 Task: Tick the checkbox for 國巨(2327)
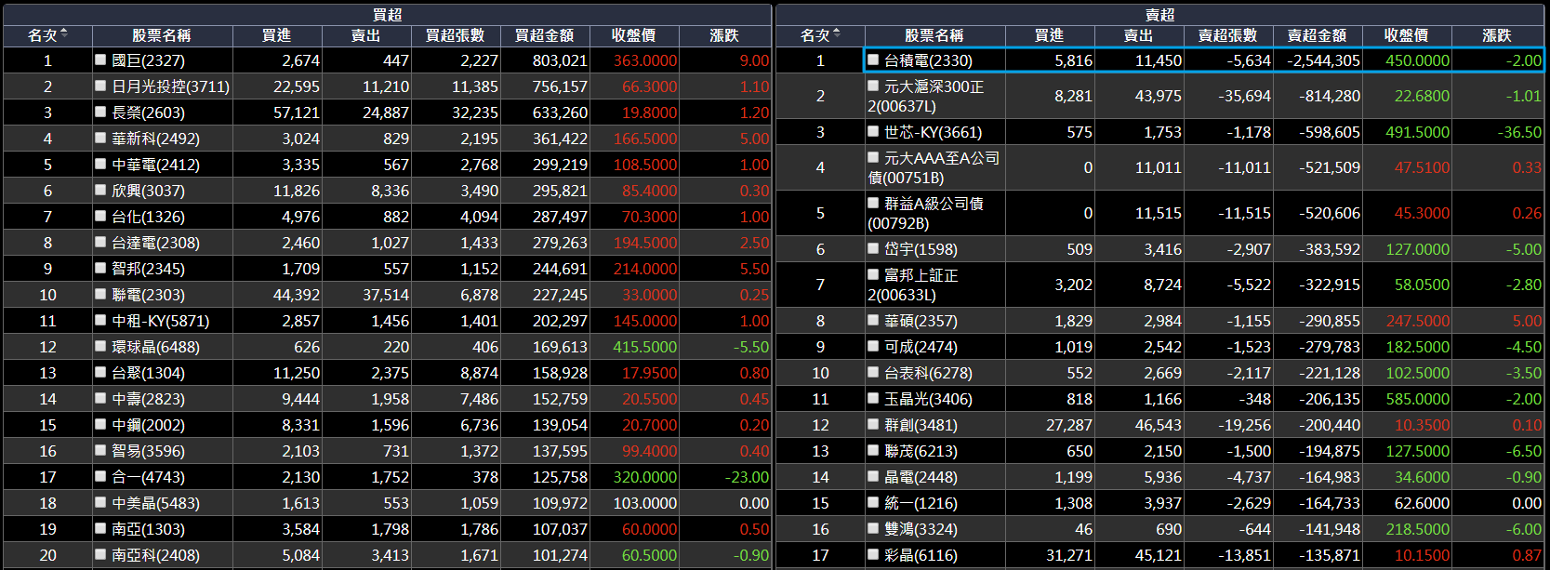[x=100, y=60]
